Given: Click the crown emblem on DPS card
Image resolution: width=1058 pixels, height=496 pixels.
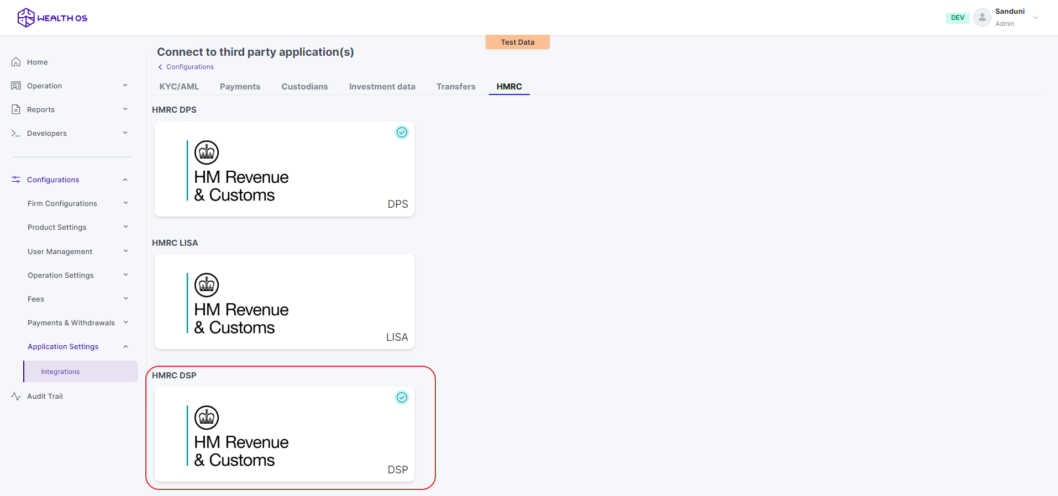Looking at the screenshot, I should 207,152.
